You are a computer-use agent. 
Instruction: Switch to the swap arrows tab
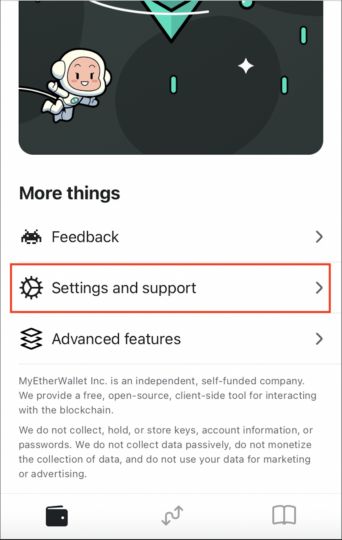tap(172, 516)
